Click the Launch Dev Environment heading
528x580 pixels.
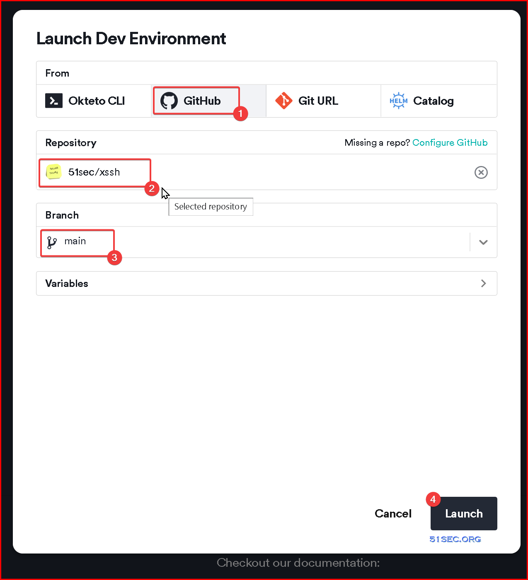131,39
